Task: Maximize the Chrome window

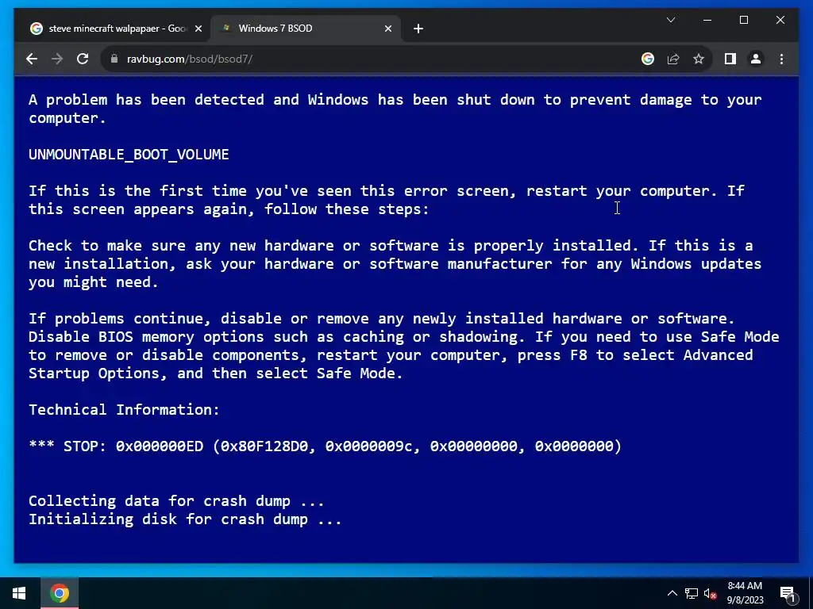Action: pos(743,20)
